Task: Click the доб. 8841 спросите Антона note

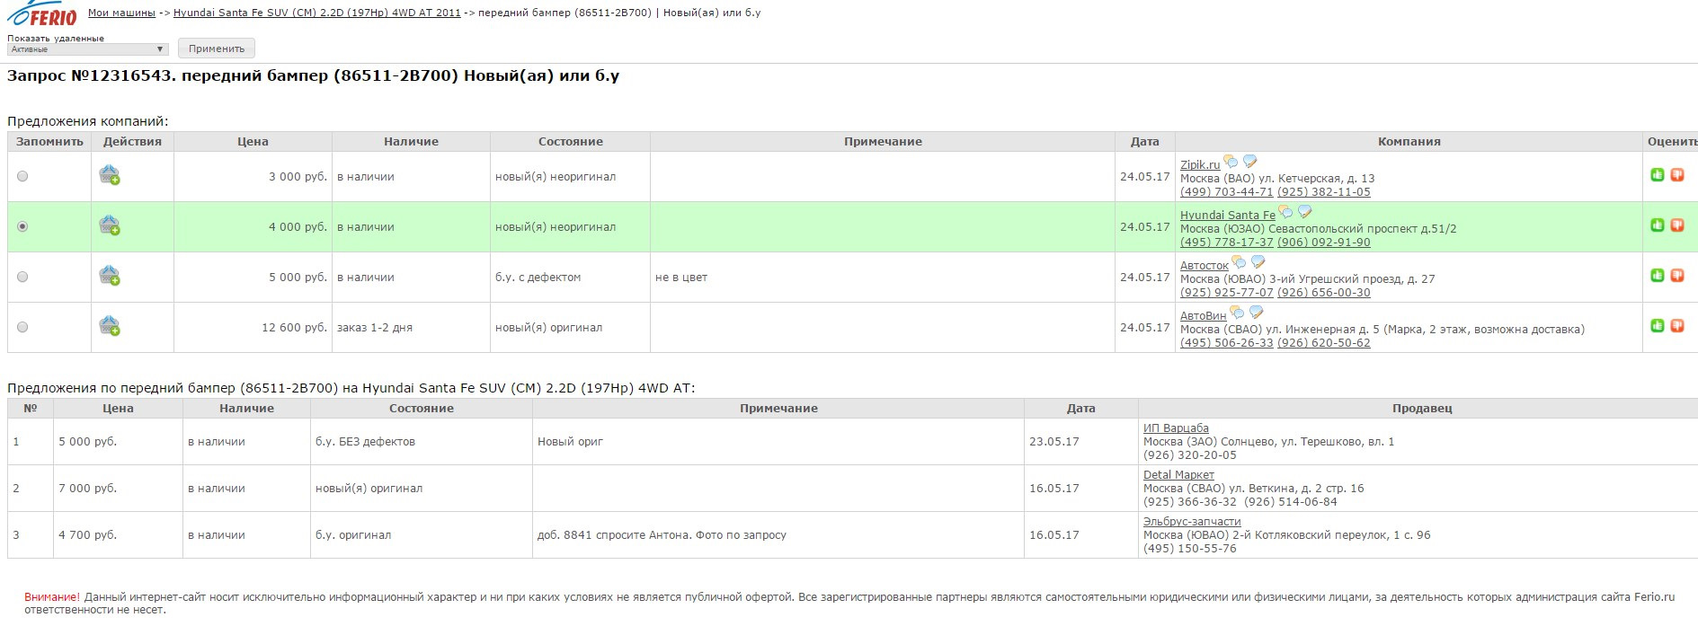Action: [x=662, y=535]
